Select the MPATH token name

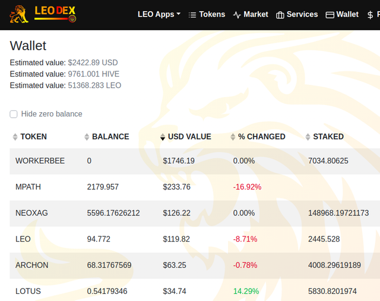click(28, 187)
